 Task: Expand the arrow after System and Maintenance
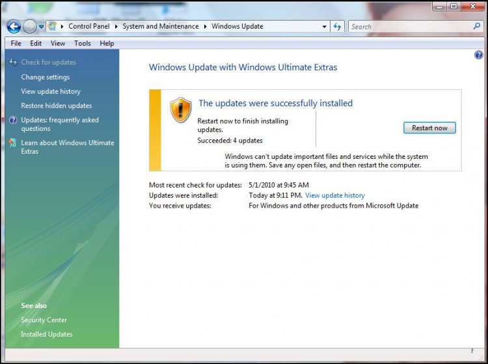coord(205,27)
